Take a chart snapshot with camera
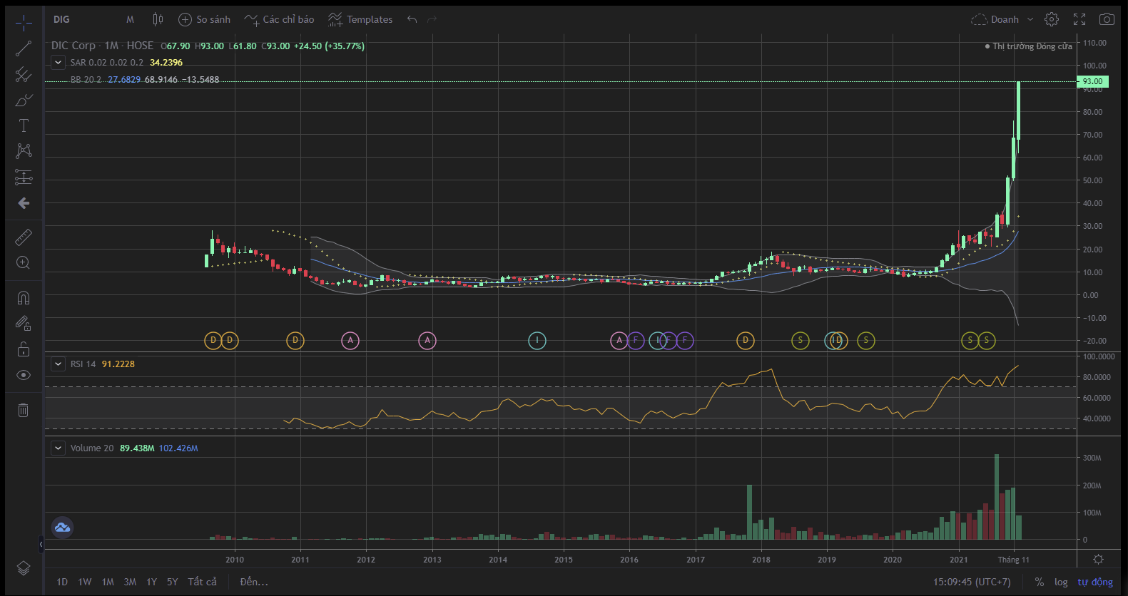 [1107, 19]
